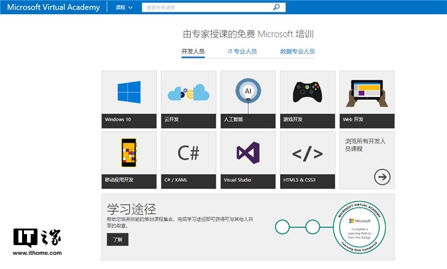Click the </> HTML5 code icon

[x=307, y=154]
